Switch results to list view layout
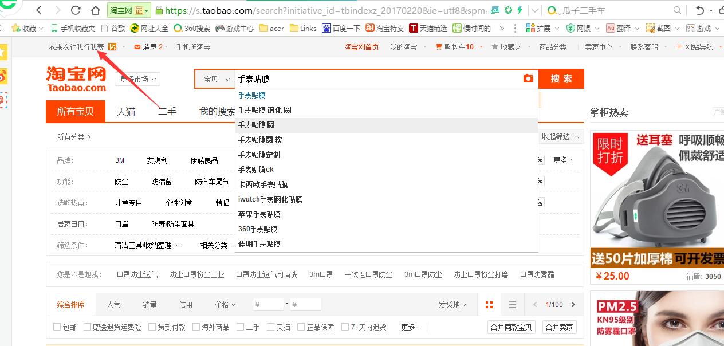 [x=513, y=304]
